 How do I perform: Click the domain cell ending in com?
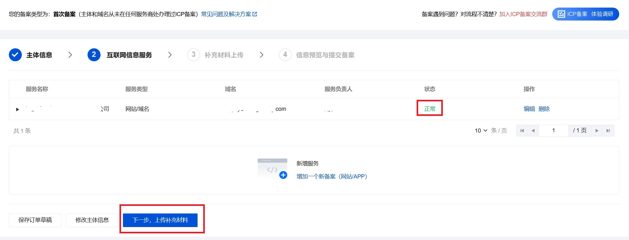click(x=259, y=109)
